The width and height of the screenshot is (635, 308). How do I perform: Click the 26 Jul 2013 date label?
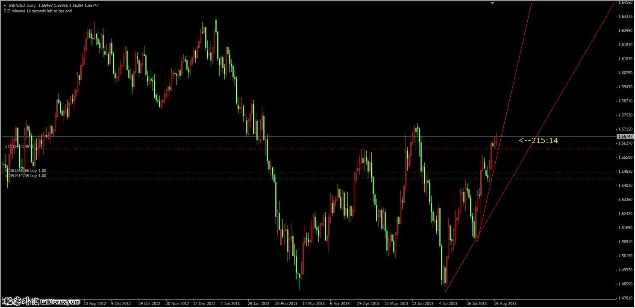click(x=477, y=304)
